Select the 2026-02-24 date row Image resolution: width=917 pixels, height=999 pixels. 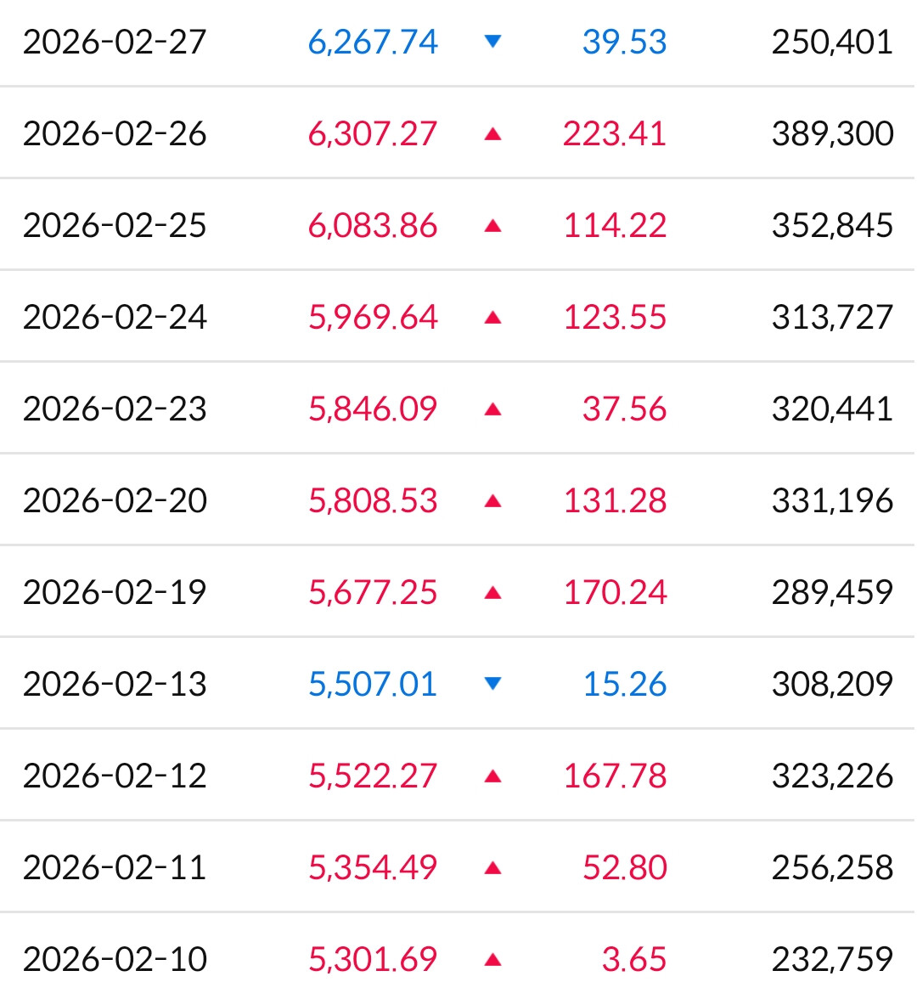point(458,317)
